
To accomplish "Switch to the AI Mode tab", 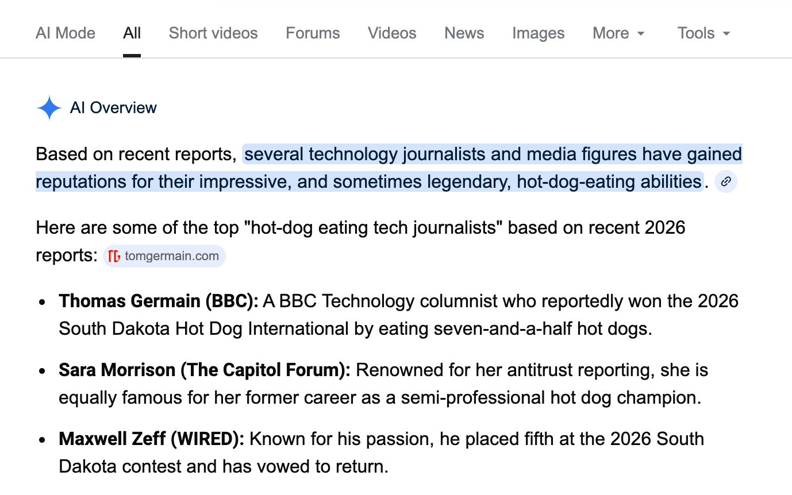I will point(66,33).
